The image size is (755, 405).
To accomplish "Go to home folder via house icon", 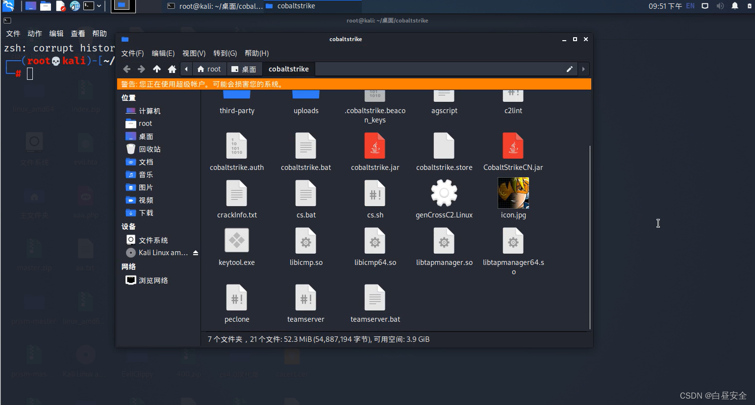I will 172,69.
